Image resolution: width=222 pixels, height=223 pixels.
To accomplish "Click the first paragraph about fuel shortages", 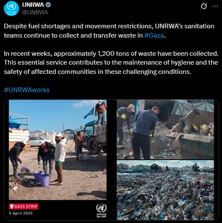I will [x=109, y=31].
